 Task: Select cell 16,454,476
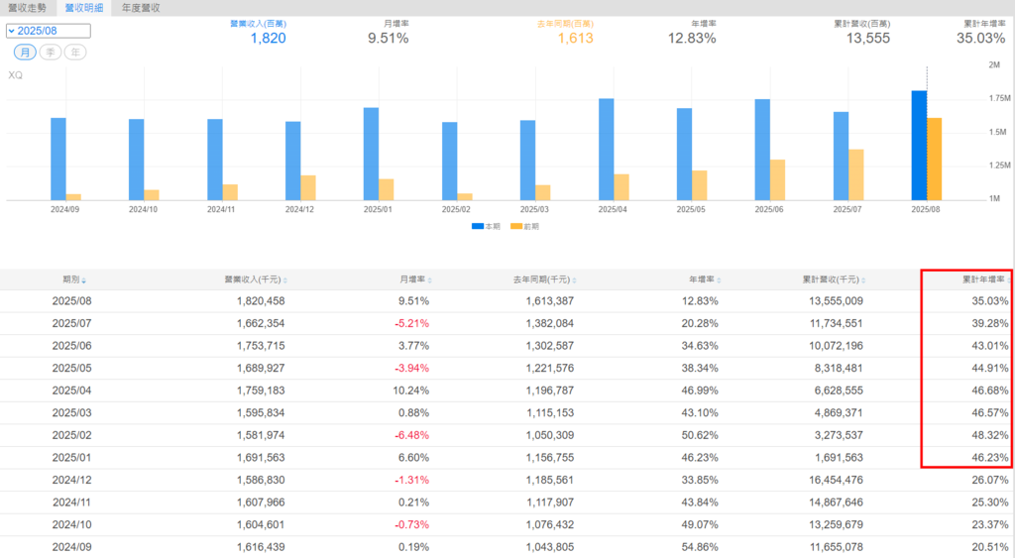836,481
